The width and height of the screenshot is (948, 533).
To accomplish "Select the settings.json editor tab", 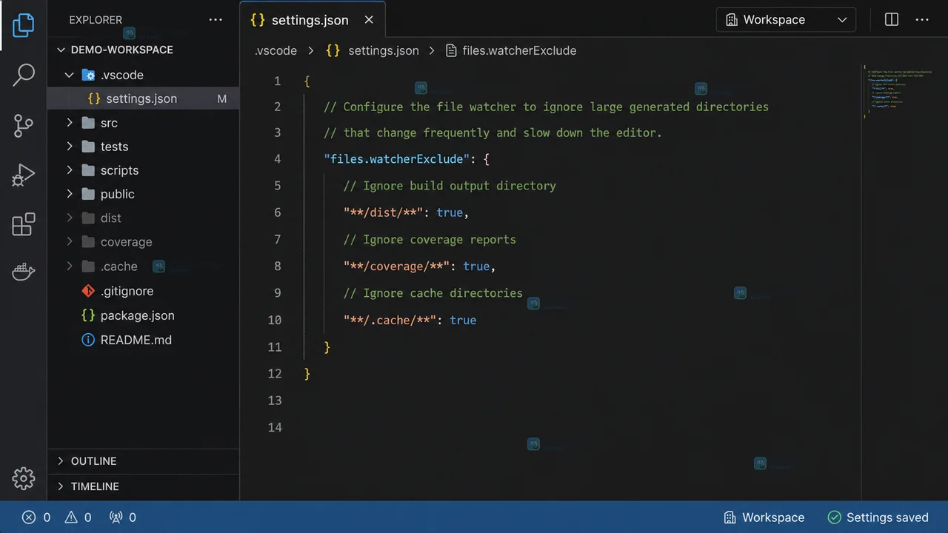I will click(x=313, y=20).
